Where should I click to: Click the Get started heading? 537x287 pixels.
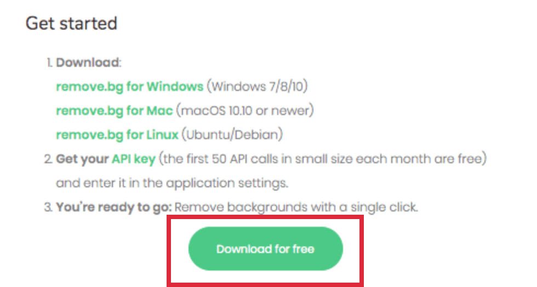pos(72,24)
